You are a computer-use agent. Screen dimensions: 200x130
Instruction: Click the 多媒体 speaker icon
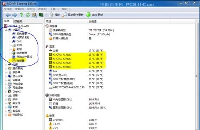(x=10, y=80)
